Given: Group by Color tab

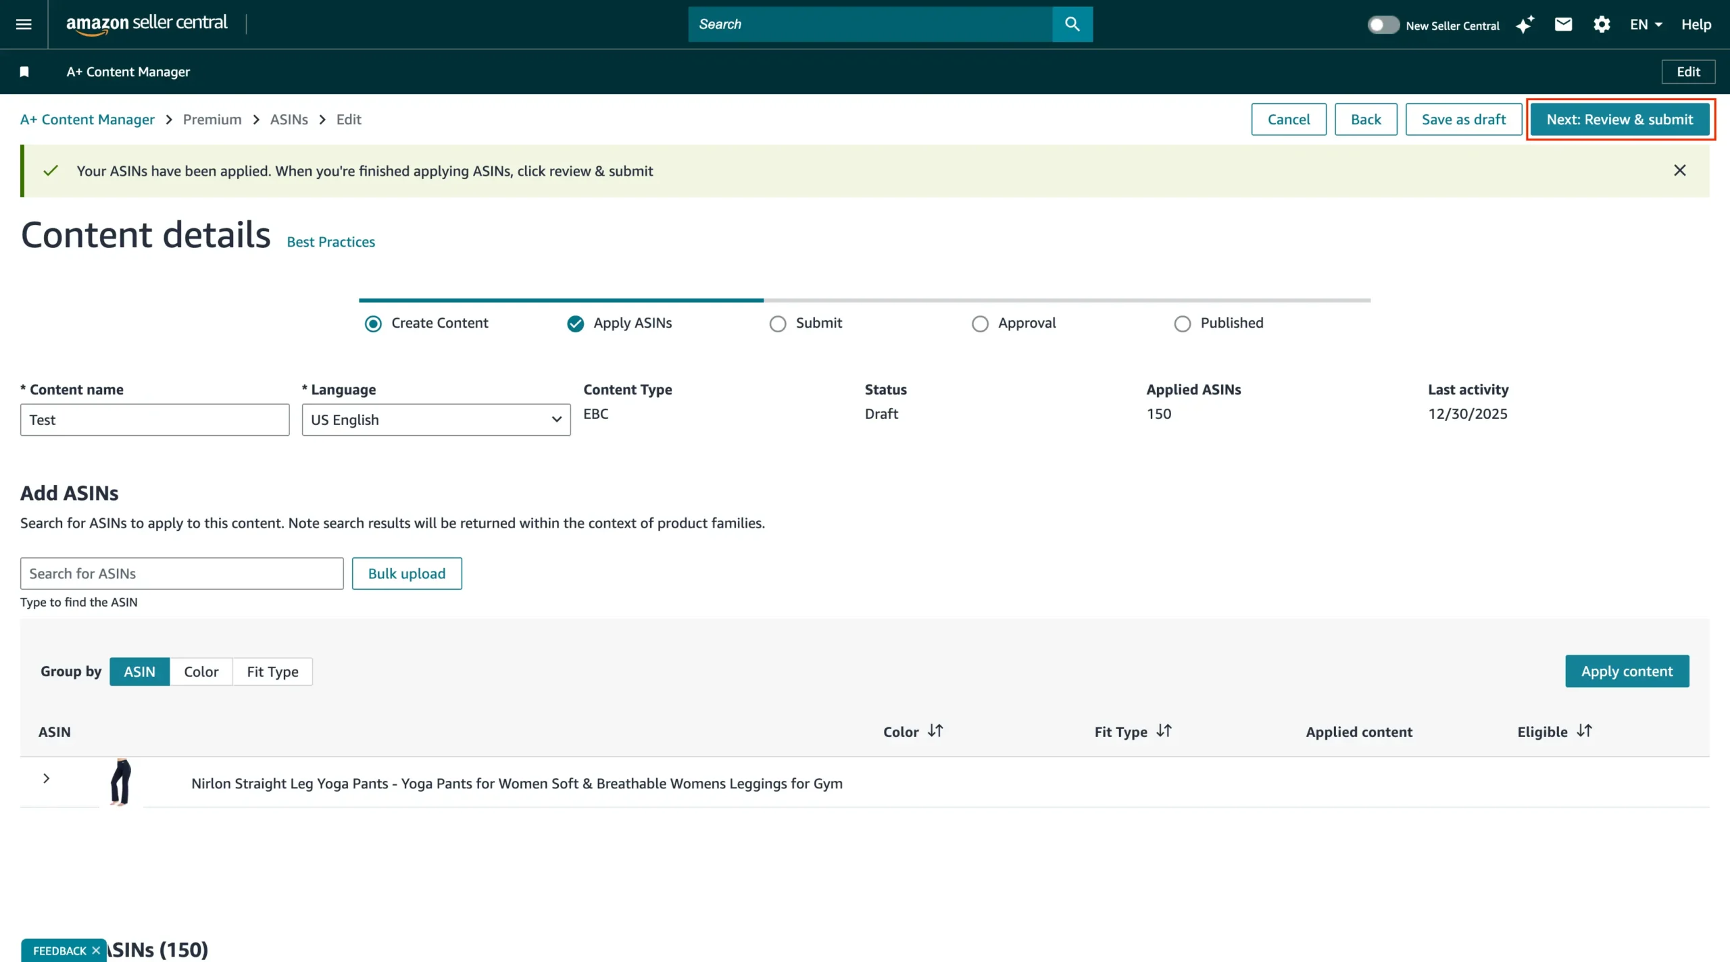Looking at the screenshot, I should 201,672.
